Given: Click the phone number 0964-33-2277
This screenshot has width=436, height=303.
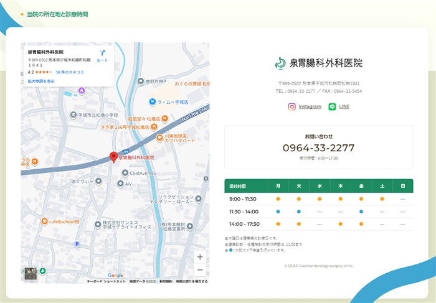Looking at the screenshot, I should click(x=319, y=148).
